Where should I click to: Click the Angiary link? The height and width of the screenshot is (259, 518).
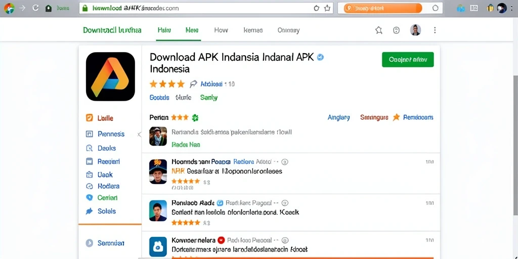pos(338,117)
